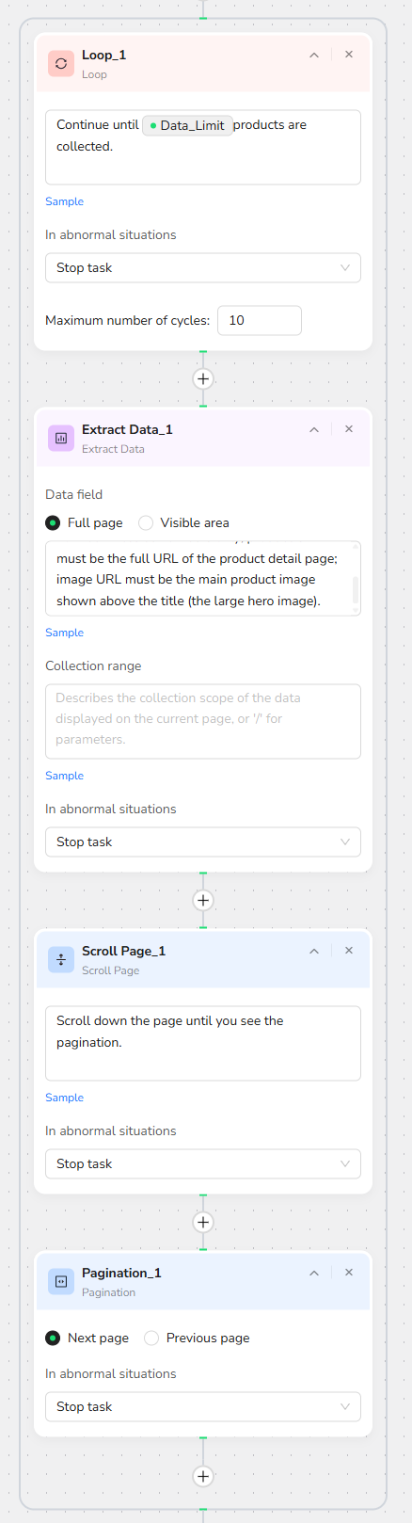Delete the Pagination_1 node
The width and height of the screenshot is (412, 1523).
coord(349,1273)
